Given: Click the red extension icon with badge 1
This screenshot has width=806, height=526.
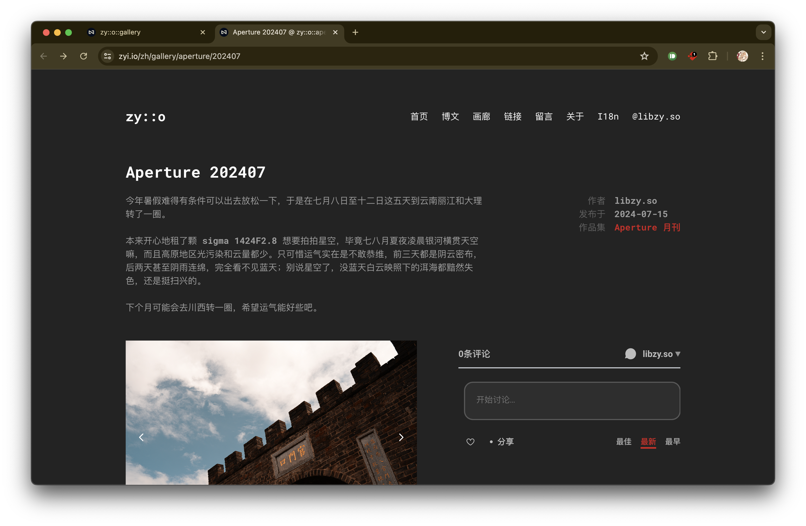Looking at the screenshot, I should click(x=692, y=56).
